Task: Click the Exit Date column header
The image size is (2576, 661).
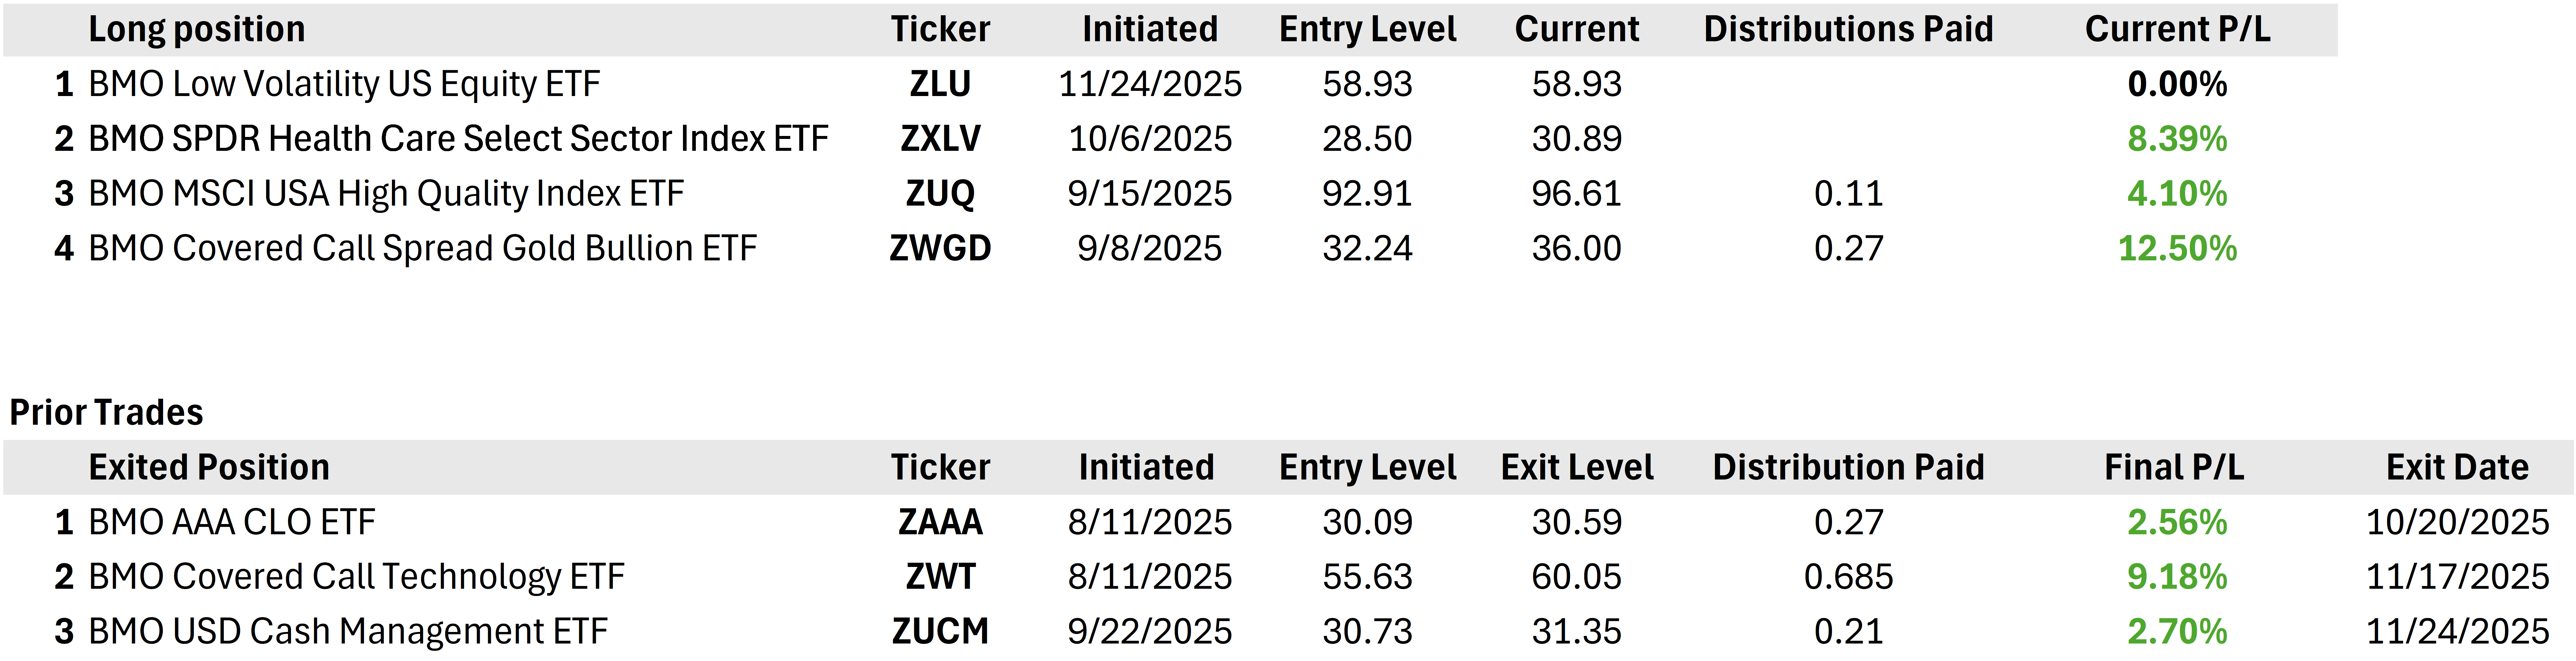Action: (x=2457, y=467)
